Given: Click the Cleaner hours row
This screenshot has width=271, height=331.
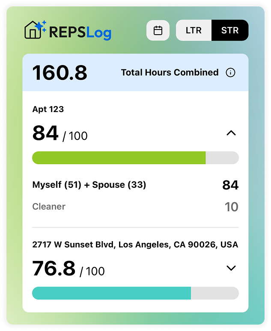Looking at the screenshot, I should 135,207.
